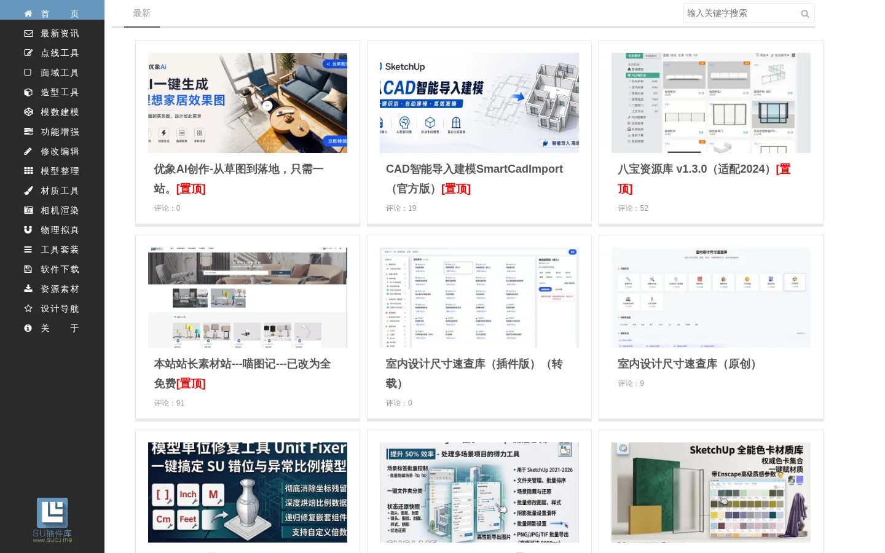885x553 pixels.
Task: Click the paintbrush icon beside 材质工具
Action: point(28,190)
